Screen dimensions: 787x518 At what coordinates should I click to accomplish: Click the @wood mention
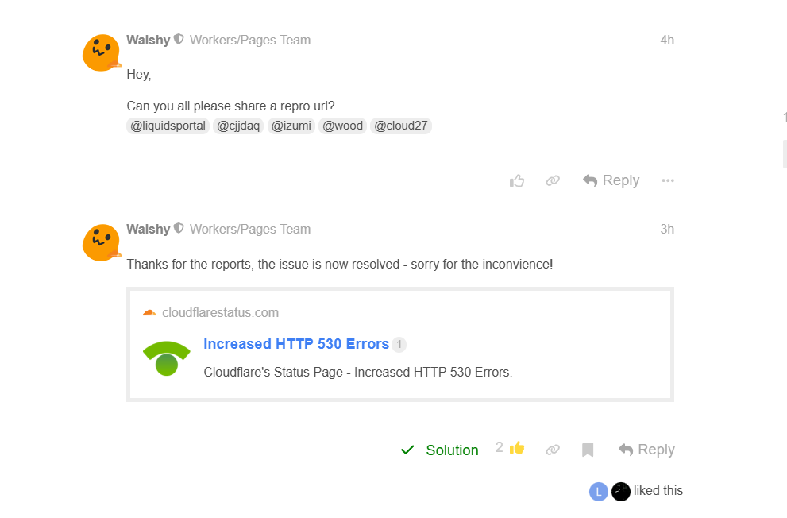click(342, 126)
